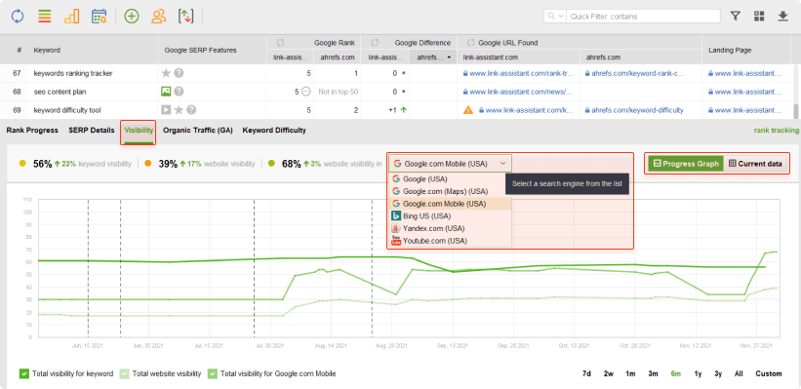Open the Keyword Difficulty tab
Screen dimensions: 801x389
pos(274,131)
